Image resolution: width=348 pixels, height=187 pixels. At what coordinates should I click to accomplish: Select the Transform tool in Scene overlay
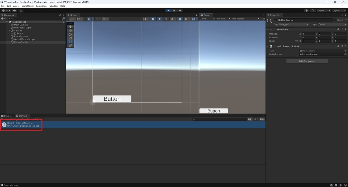70,46
